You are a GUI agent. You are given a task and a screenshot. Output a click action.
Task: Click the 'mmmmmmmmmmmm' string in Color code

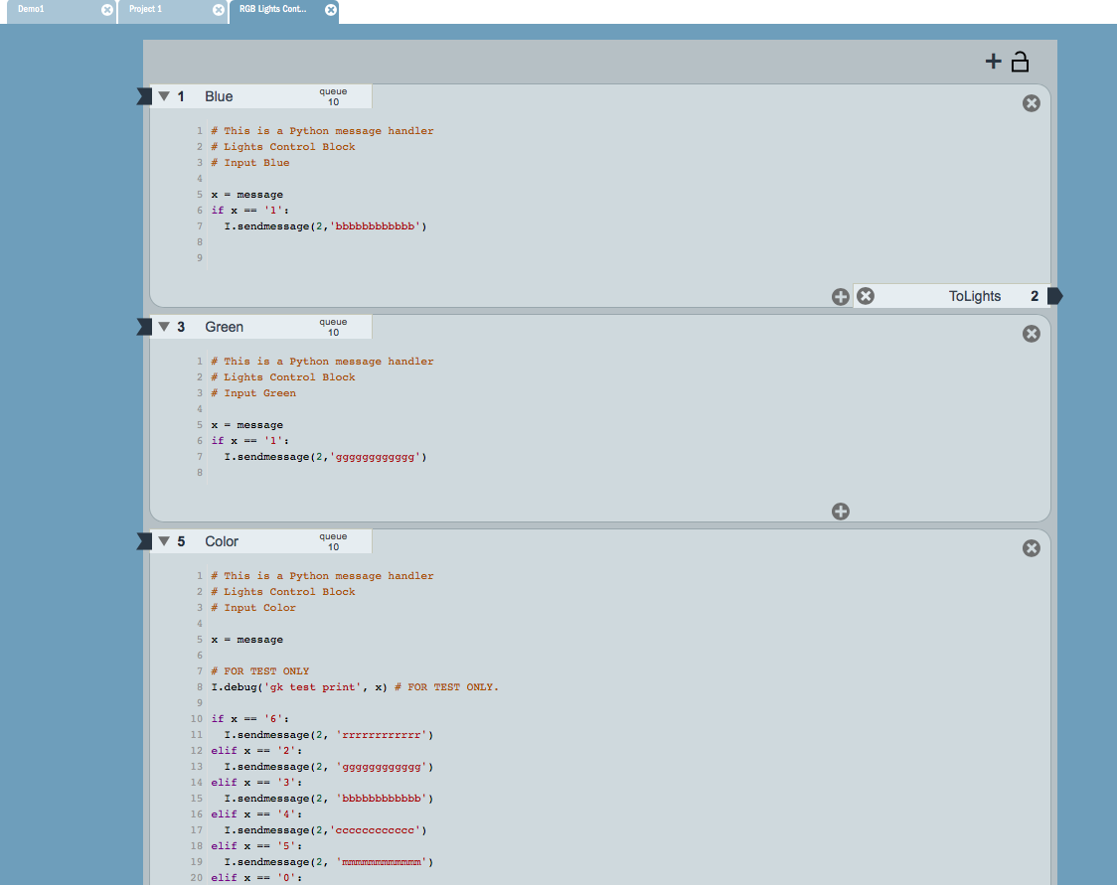point(382,862)
